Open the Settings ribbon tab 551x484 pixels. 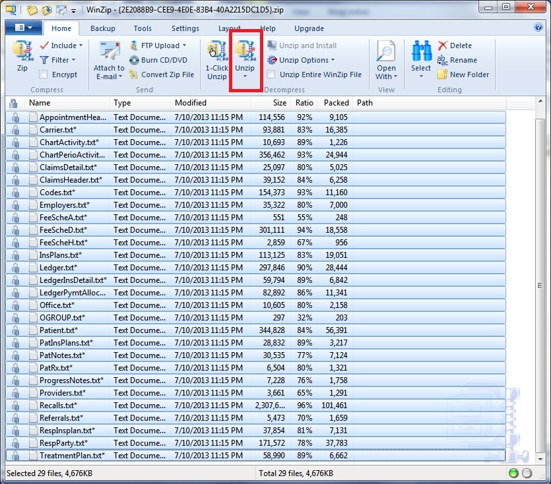coord(185,28)
